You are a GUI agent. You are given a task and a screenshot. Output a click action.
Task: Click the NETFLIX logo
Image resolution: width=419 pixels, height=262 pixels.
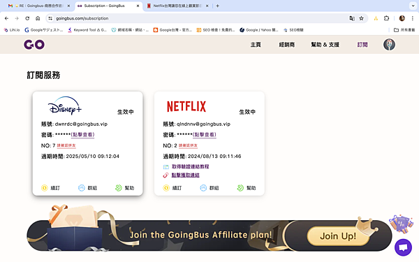(x=186, y=106)
